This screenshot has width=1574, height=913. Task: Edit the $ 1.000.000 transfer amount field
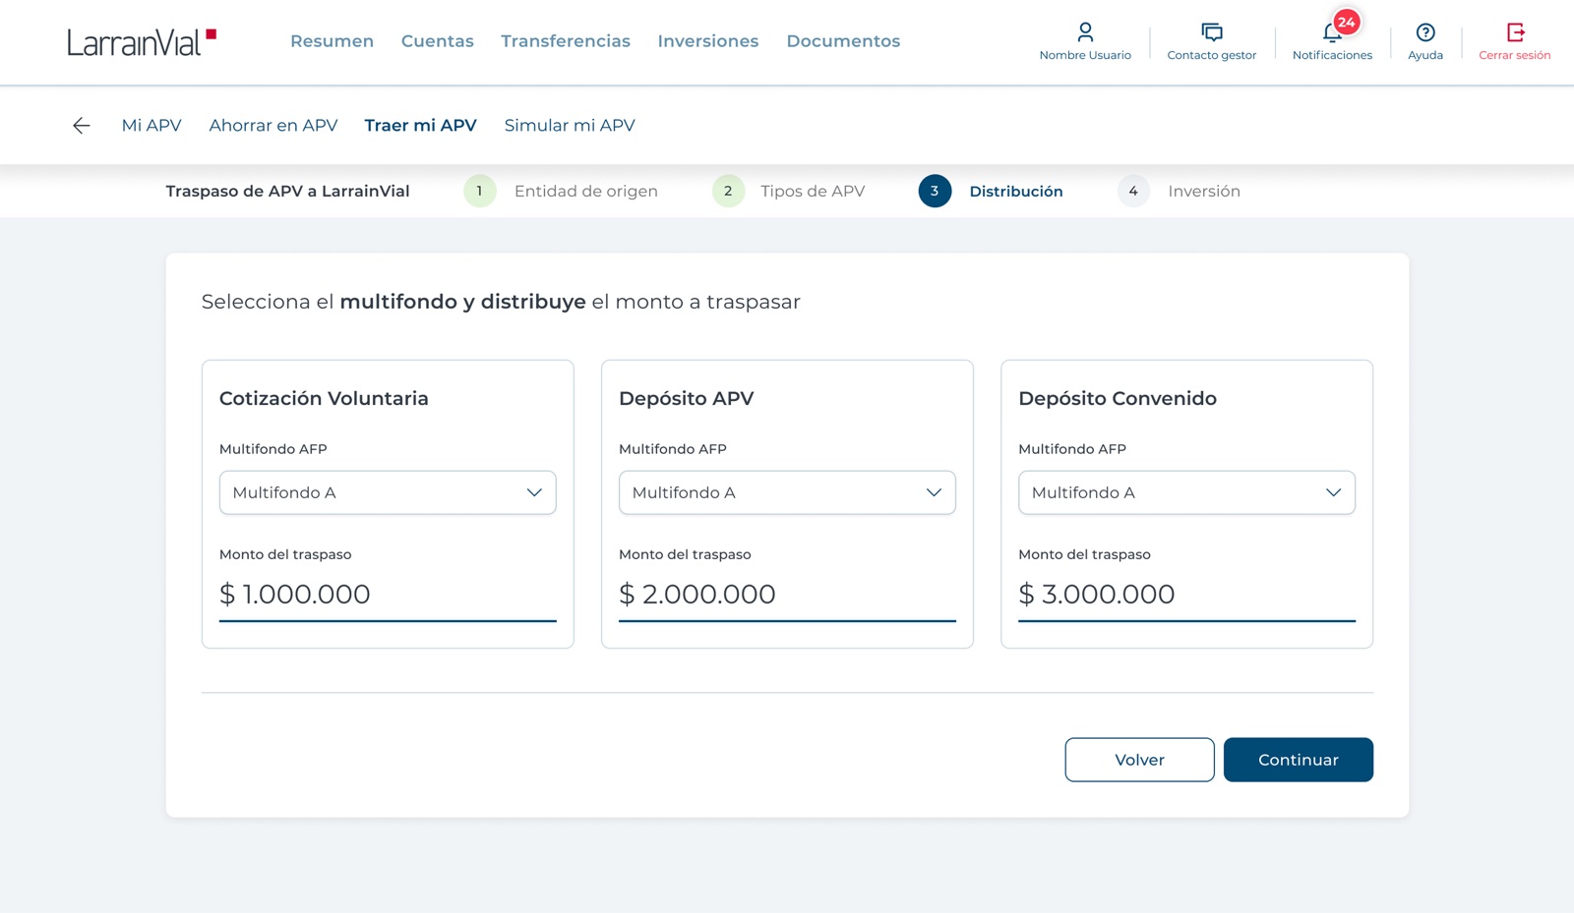pos(388,595)
